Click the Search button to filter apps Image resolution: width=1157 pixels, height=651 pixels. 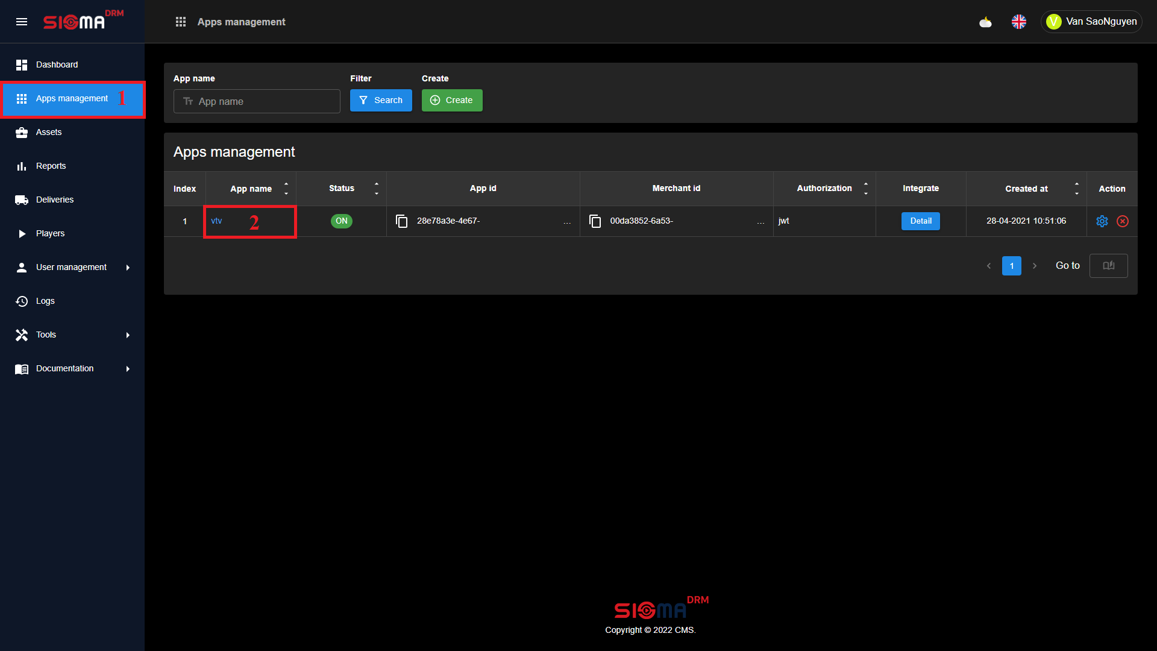click(381, 100)
